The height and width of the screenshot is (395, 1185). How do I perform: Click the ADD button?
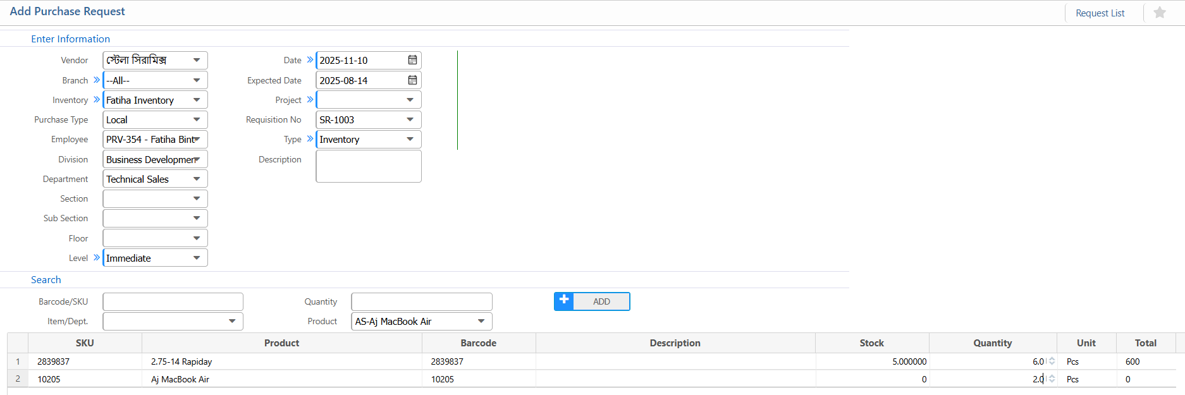click(x=592, y=301)
